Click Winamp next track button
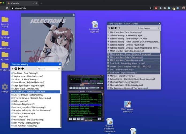 (83, 88)
